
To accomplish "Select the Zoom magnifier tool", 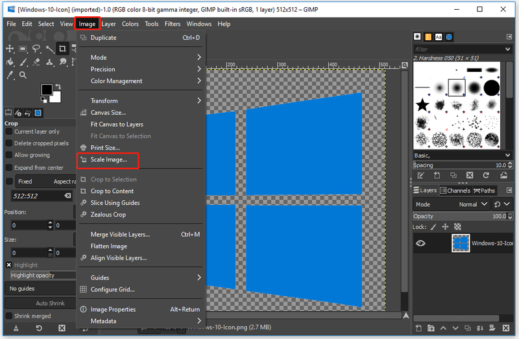I will click(x=23, y=75).
